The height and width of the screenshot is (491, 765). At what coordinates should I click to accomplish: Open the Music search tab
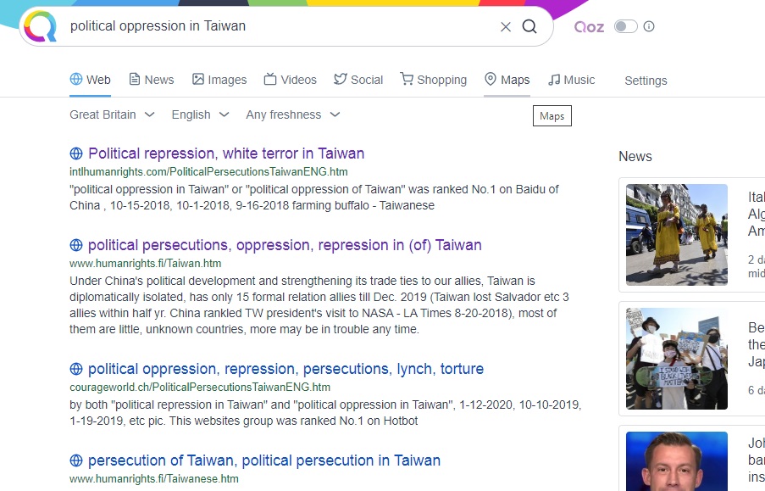[x=571, y=80]
